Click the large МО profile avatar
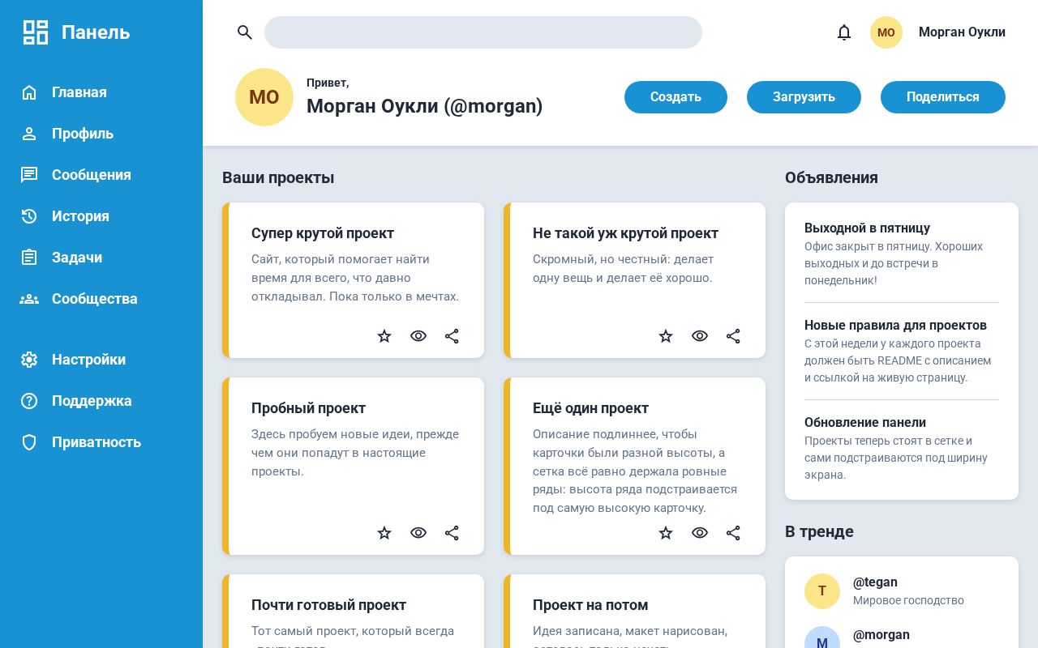Image resolution: width=1038 pixels, height=648 pixels. [264, 97]
